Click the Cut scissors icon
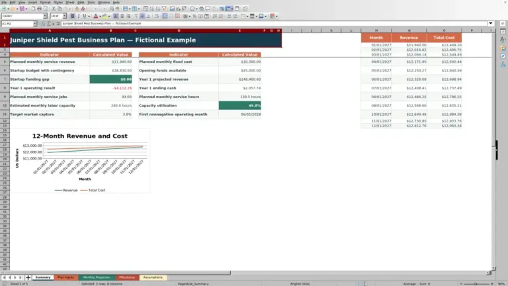This screenshot has width=508, height=286. [x=54, y=9]
